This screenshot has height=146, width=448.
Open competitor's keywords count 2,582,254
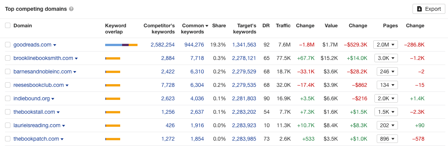tap(163, 45)
